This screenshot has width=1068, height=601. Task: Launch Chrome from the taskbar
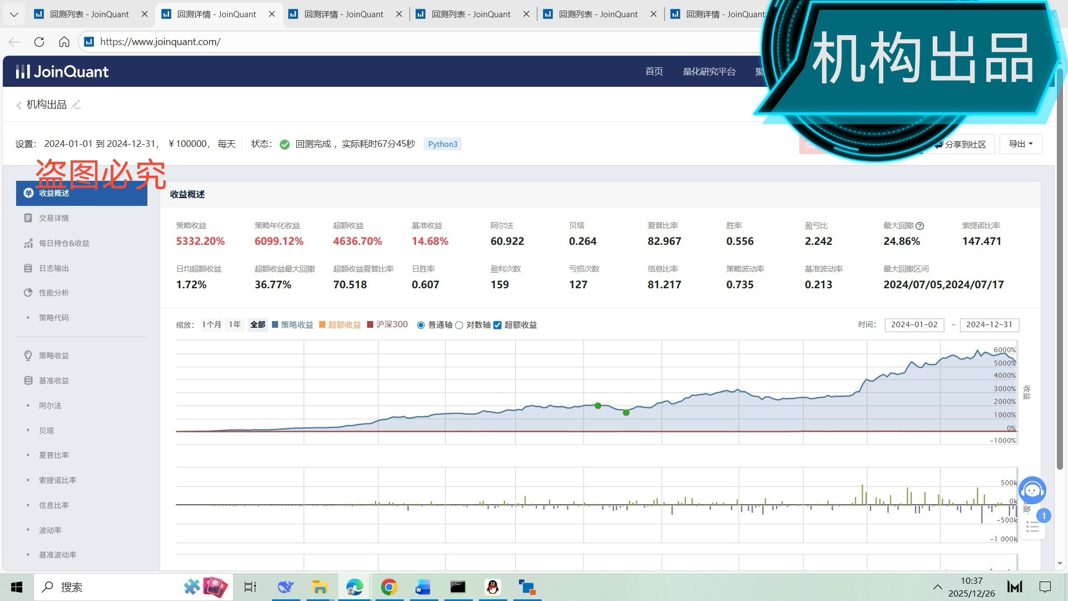389,587
